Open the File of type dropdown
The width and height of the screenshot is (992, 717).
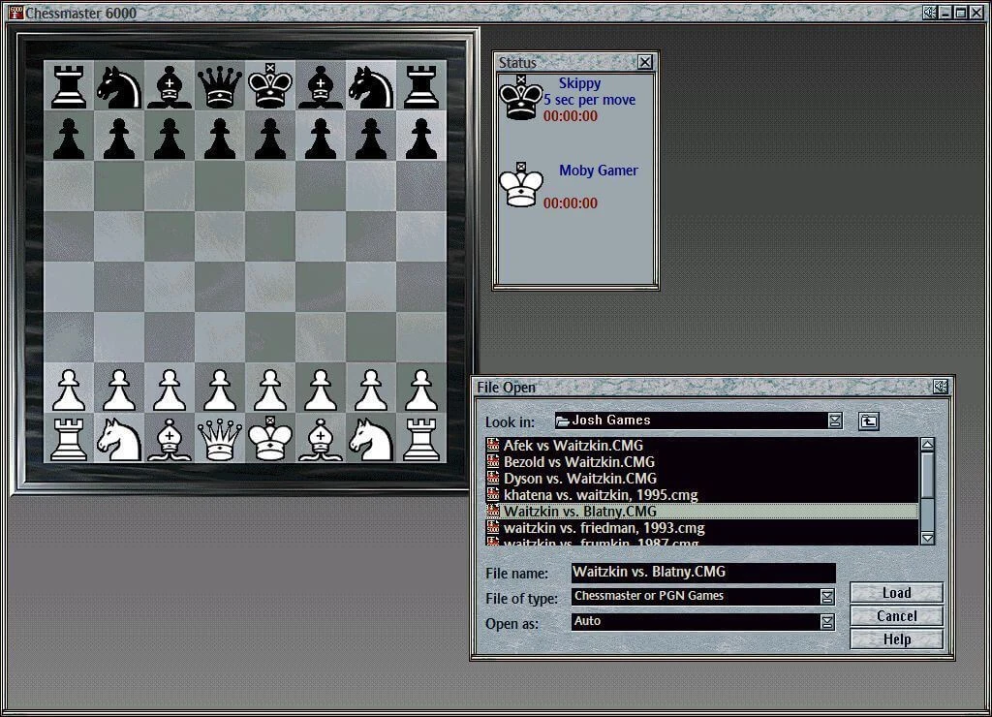coord(827,596)
